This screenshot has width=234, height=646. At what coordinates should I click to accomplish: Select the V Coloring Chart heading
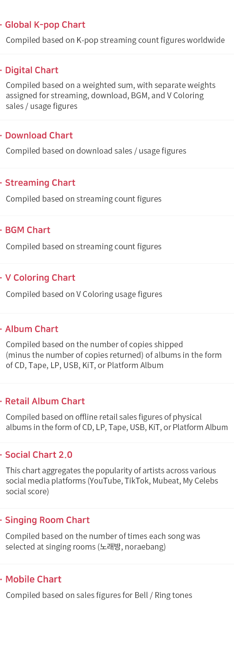40,278
